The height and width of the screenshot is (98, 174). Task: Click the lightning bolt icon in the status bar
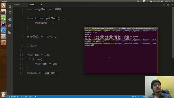[x=35, y=97]
